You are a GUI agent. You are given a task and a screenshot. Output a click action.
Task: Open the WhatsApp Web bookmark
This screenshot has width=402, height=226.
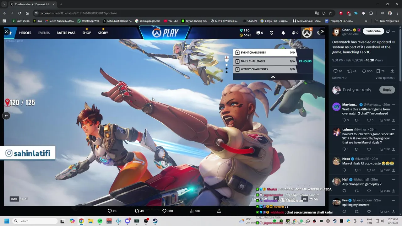coord(88,21)
